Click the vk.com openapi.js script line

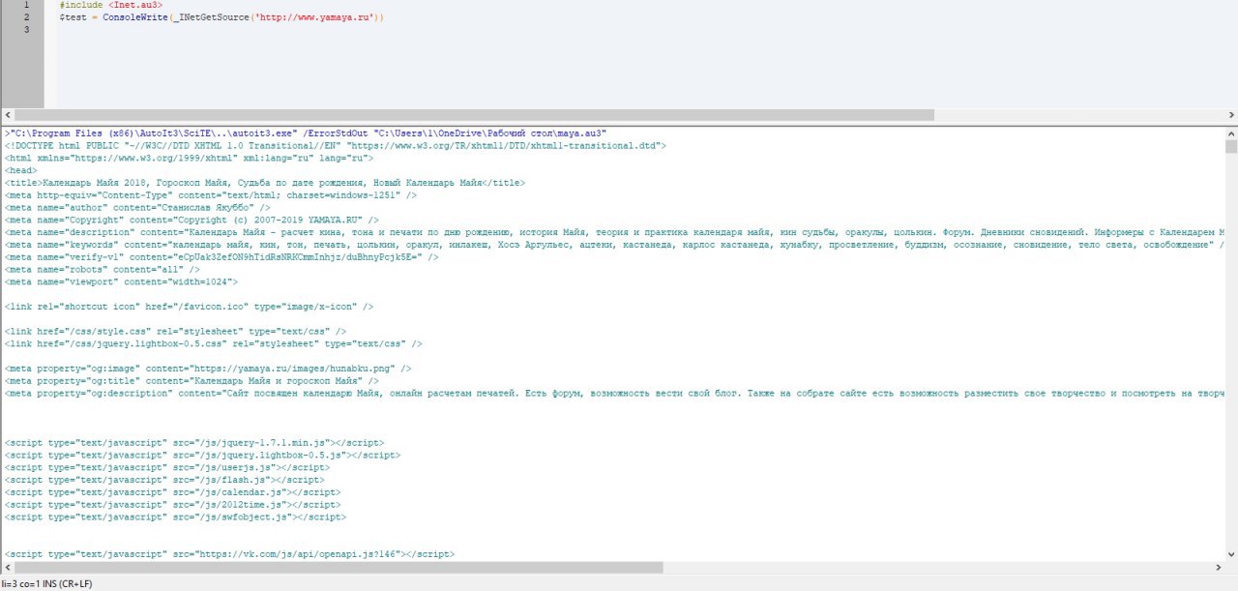pyautogui.click(x=230, y=555)
